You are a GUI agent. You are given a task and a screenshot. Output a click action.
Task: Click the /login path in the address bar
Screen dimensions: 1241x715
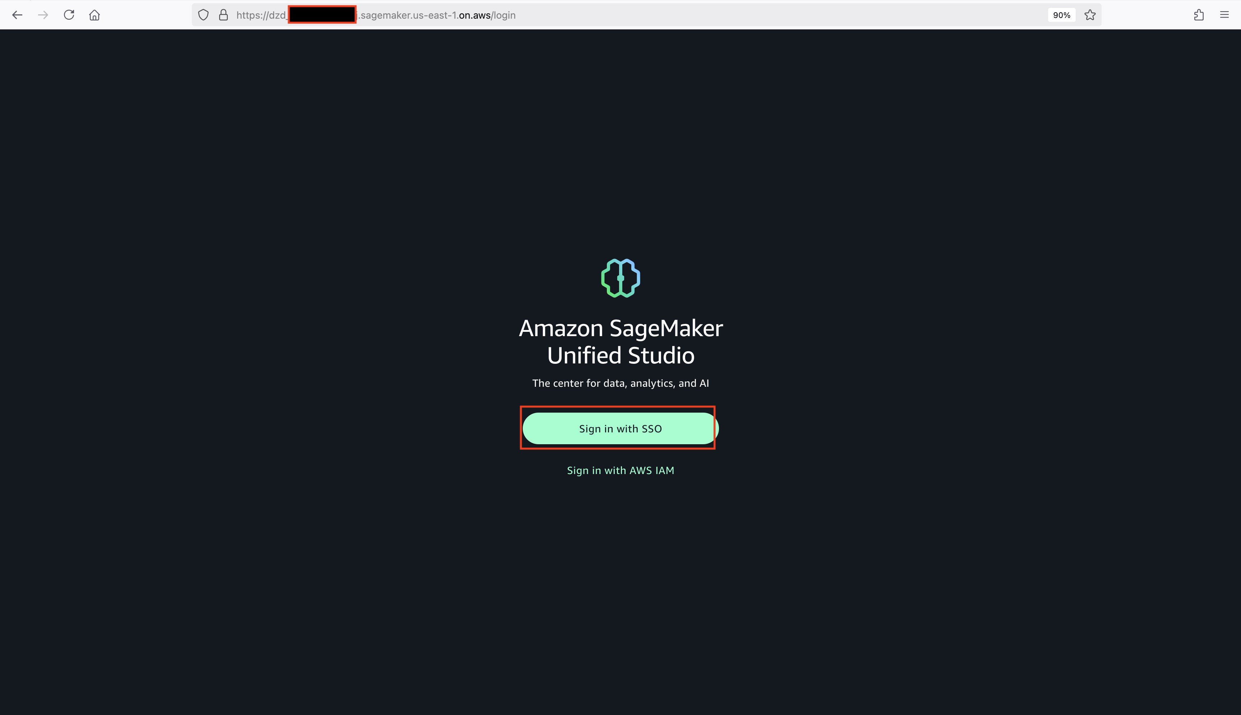pos(503,15)
